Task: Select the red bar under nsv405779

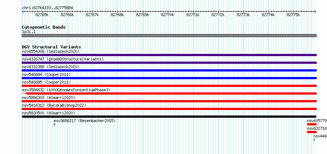Action: pos(312,124)
